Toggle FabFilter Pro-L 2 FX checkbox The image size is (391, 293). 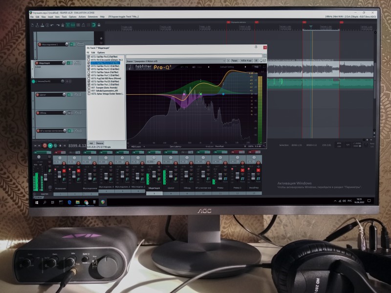pyautogui.click(x=88, y=84)
